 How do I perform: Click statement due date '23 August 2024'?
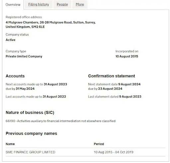[110, 88]
